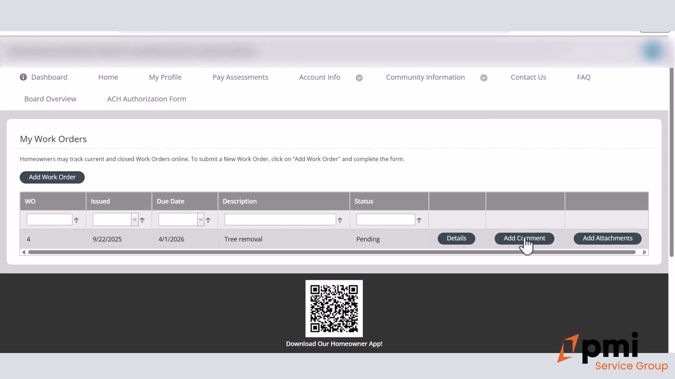Expand the Account Info dropdown arrow
Viewport: 675px width, 379px height.
point(359,77)
